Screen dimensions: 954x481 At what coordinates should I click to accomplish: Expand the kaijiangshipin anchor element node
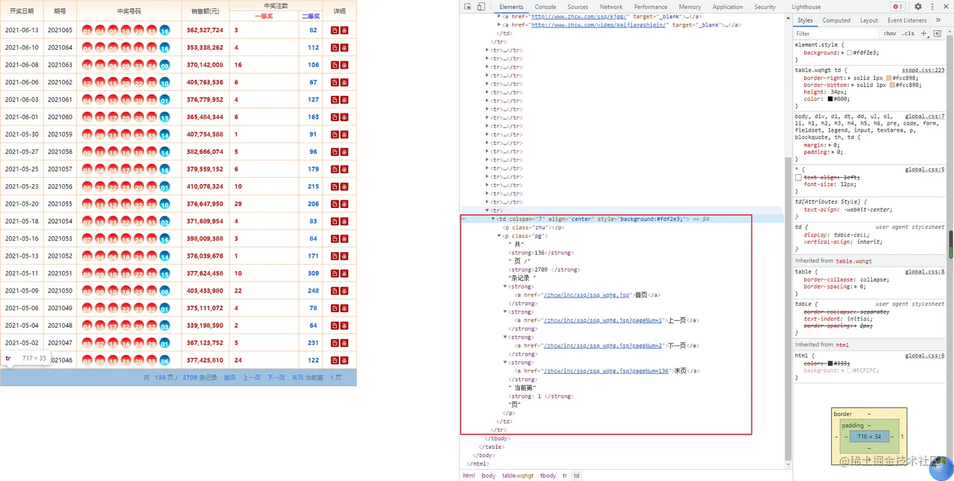click(x=500, y=25)
